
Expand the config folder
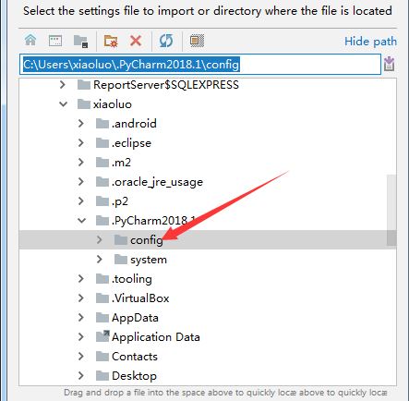pos(99,240)
